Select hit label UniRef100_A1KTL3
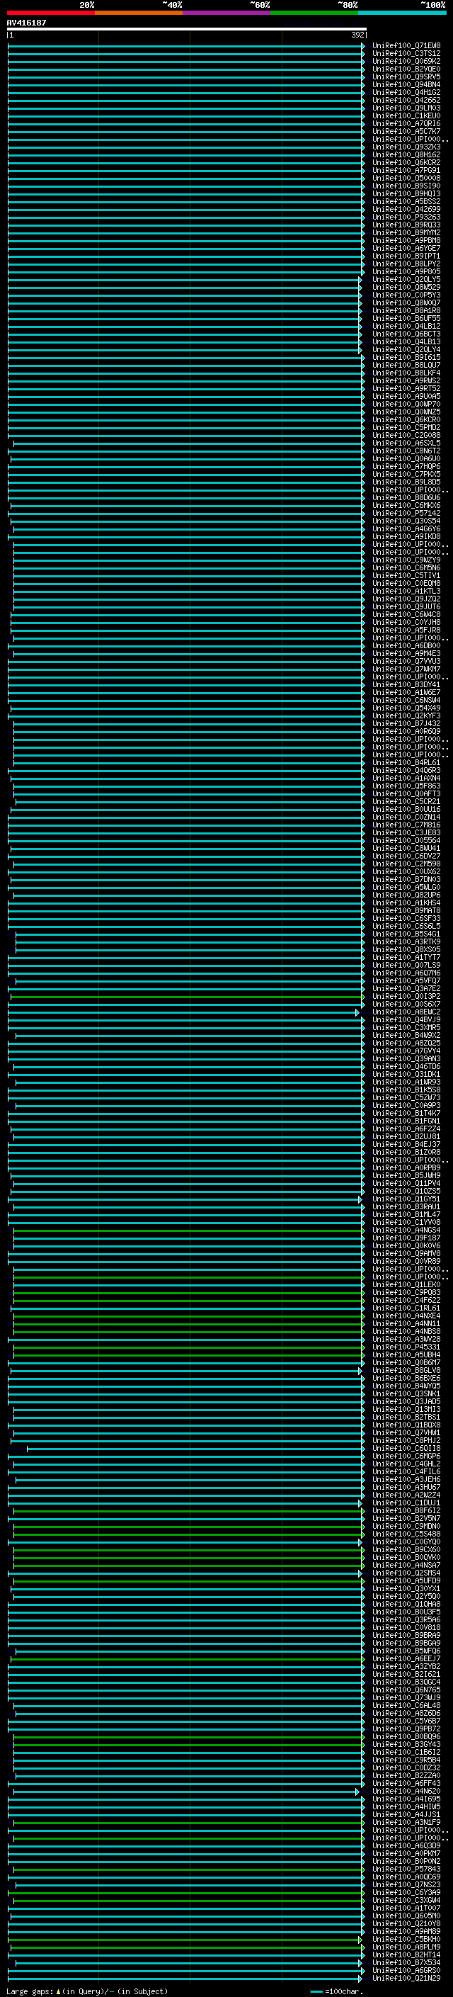This screenshot has height=1997, width=453. pos(406,592)
